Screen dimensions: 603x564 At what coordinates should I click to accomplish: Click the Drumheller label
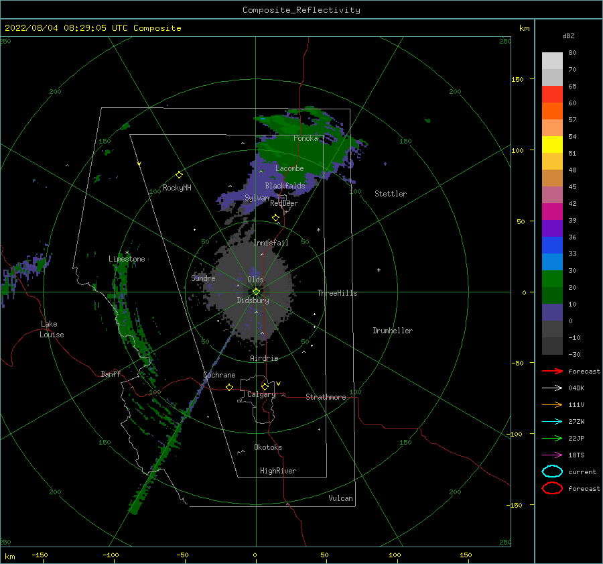393,331
